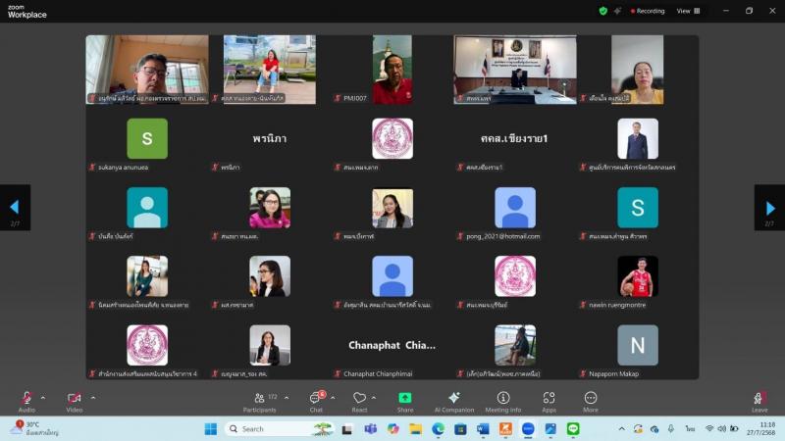Select the pong_2021@hotmail.com participant tile
The width and height of the screenshot is (785, 441).
click(x=515, y=214)
